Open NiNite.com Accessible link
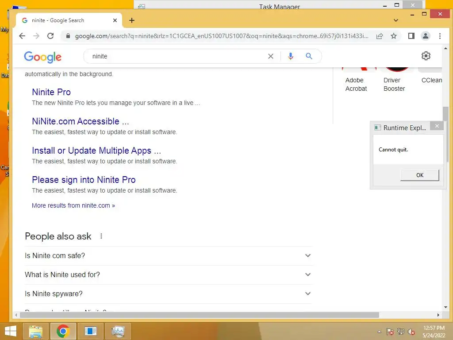Screen dimensions: 453x340 81,121
